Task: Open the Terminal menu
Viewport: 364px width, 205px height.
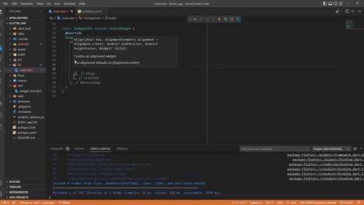Action: coord(69,3)
